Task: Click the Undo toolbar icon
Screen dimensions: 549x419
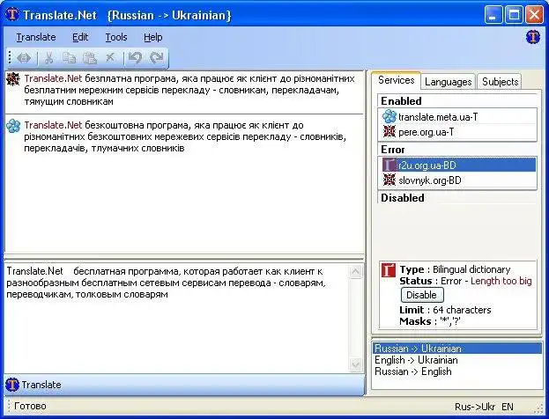Action: tap(135, 58)
